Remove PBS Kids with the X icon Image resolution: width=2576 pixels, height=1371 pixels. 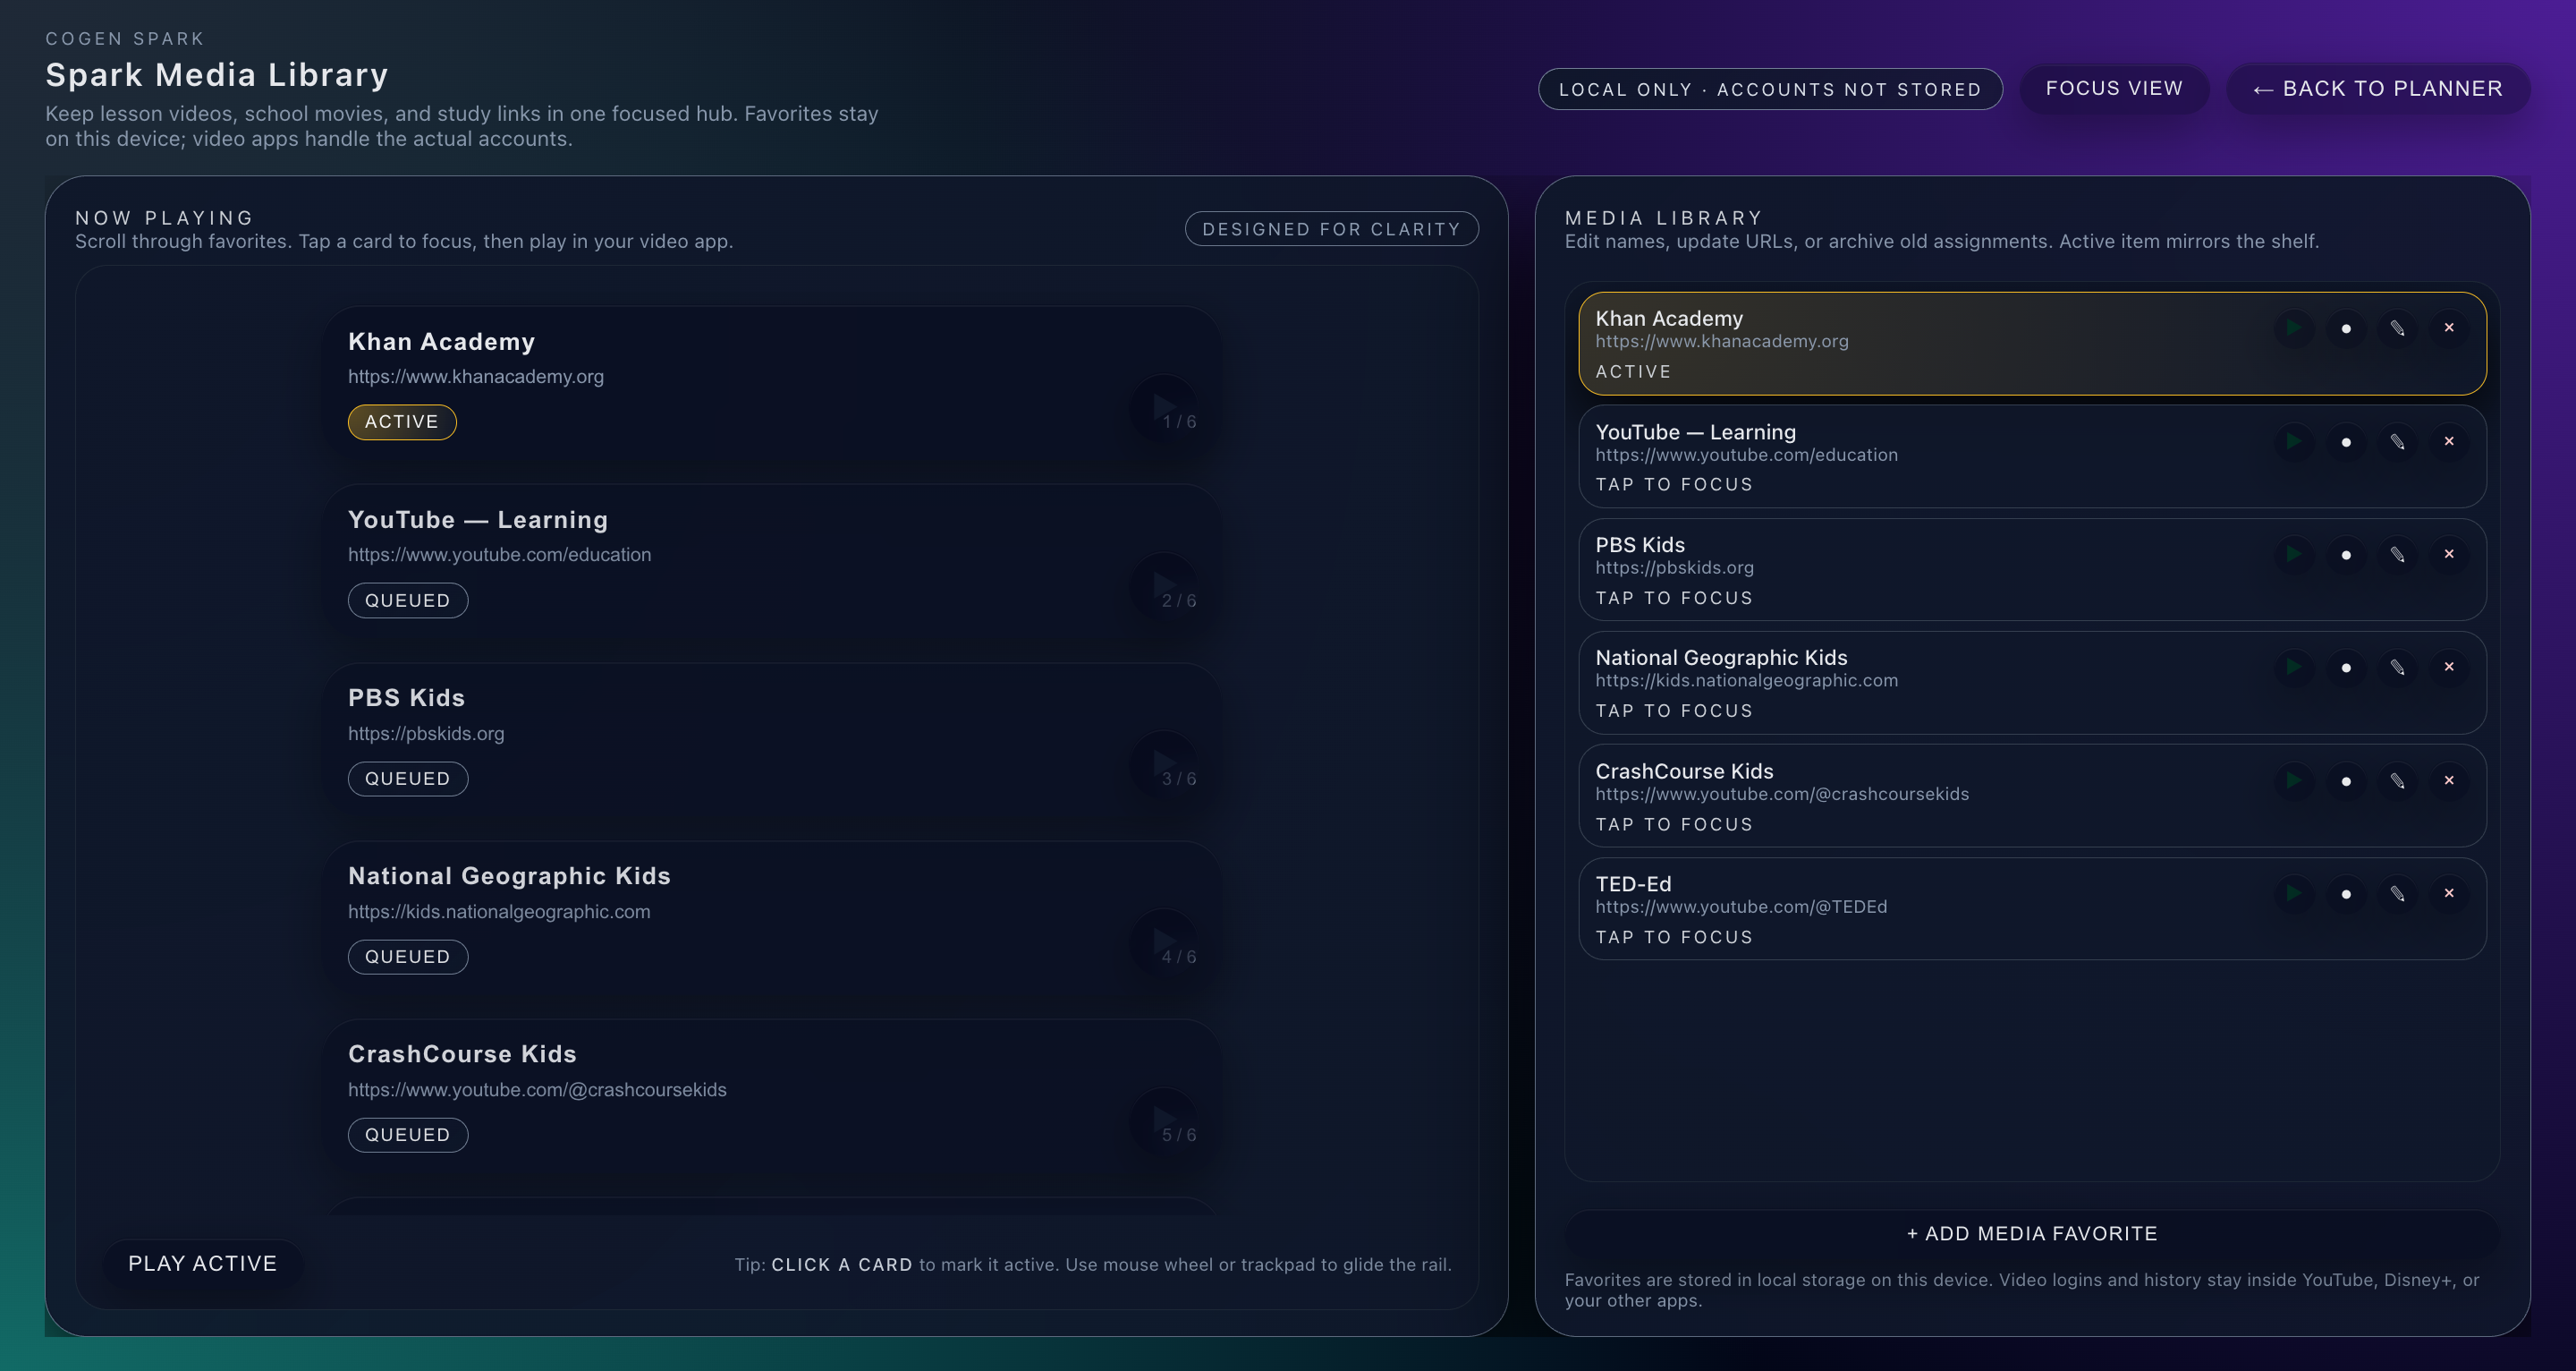pos(2449,555)
